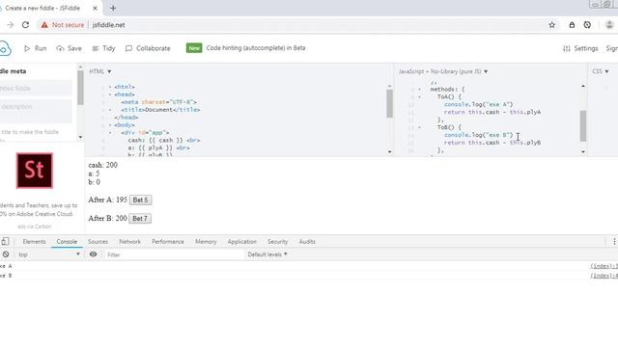Click the Adobe Stock ad thumbnail
The width and height of the screenshot is (618, 347).
[35, 171]
